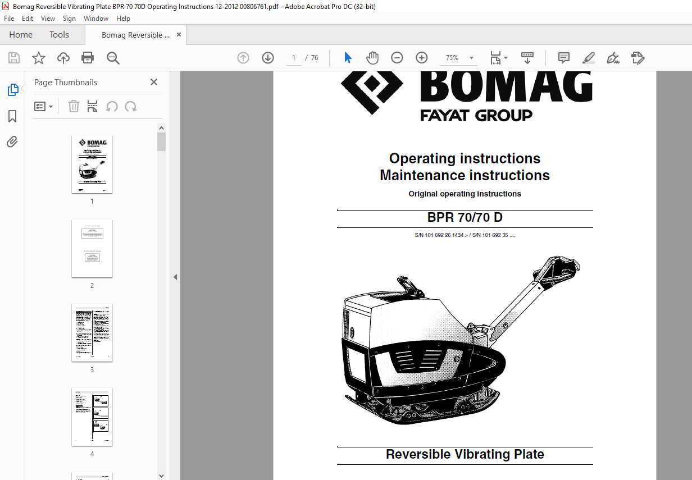
Task: Select the Highlight text tool
Action: coord(589,58)
